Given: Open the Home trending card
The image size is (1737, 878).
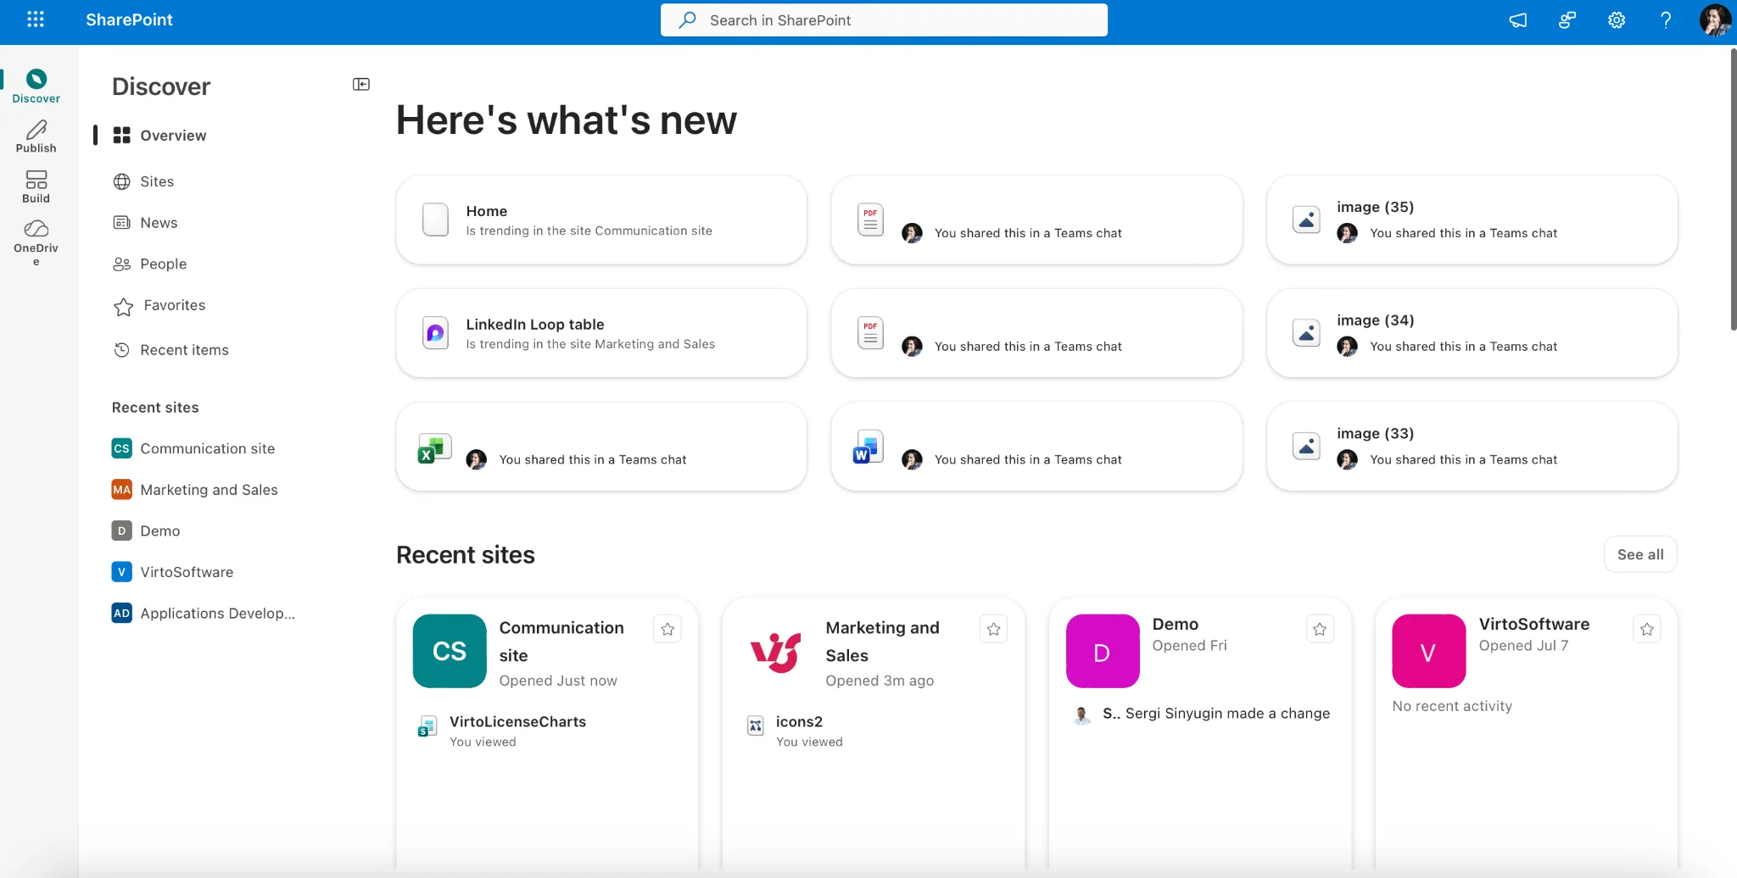Looking at the screenshot, I should pos(601,220).
